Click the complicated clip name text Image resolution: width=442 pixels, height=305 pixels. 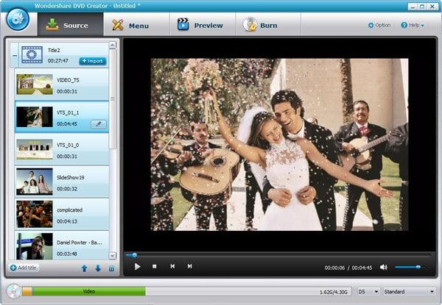tap(70, 210)
